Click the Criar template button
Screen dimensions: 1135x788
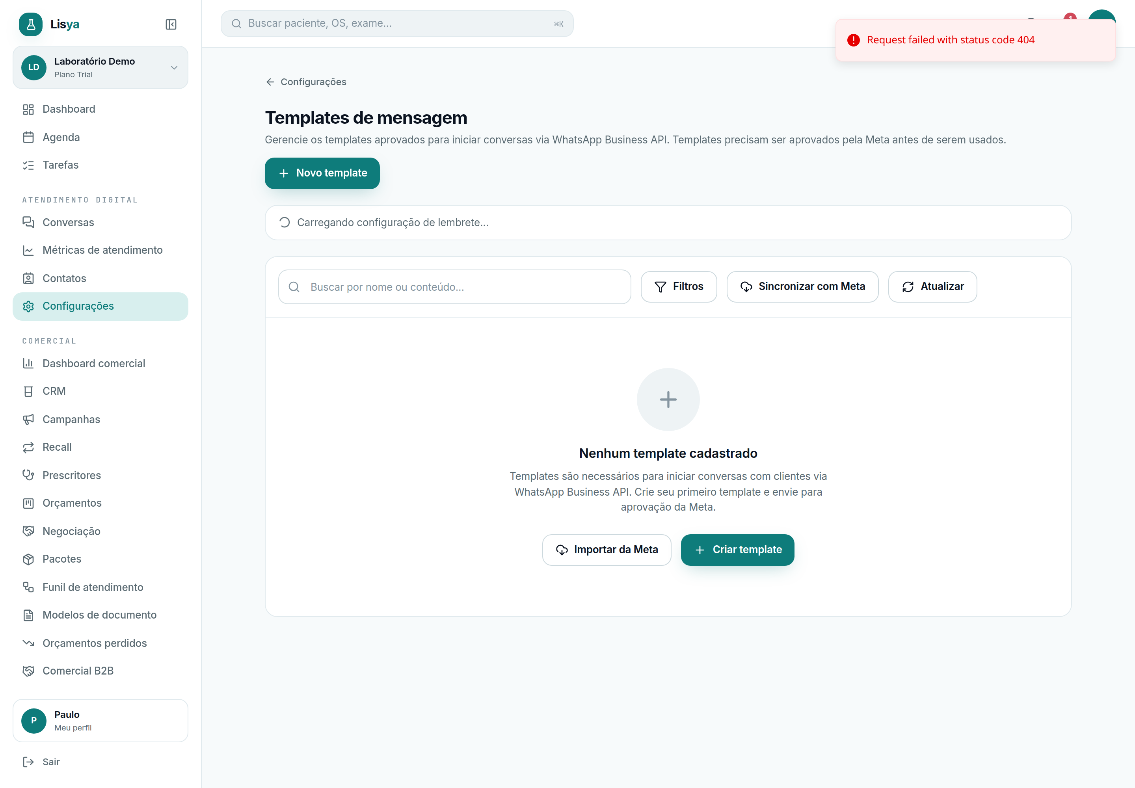coord(737,550)
